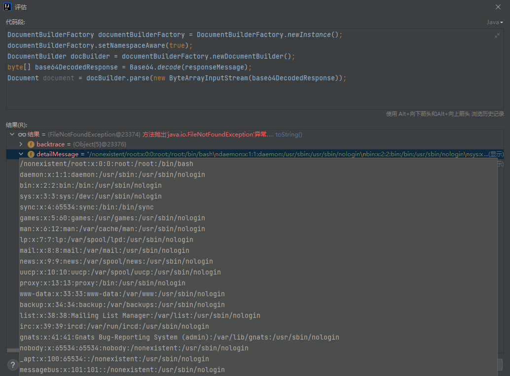Click the 'proxy:x:13:13:proxy' popup line
Viewport: 510px width, 376px height.
[103, 283]
